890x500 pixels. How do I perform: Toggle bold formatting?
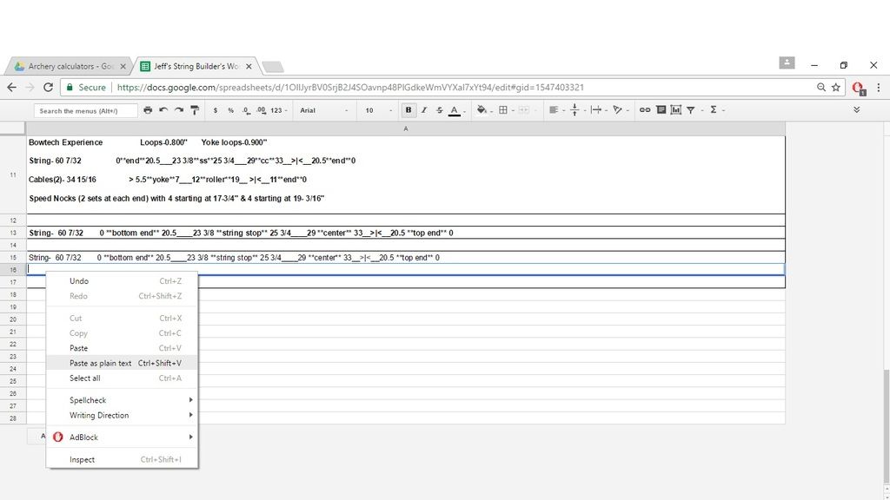coord(408,110)
